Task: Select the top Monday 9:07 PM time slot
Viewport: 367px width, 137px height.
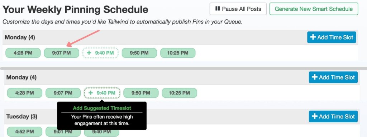Action: point(61,53)
